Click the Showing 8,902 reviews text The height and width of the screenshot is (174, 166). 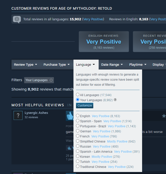(42, 89)
